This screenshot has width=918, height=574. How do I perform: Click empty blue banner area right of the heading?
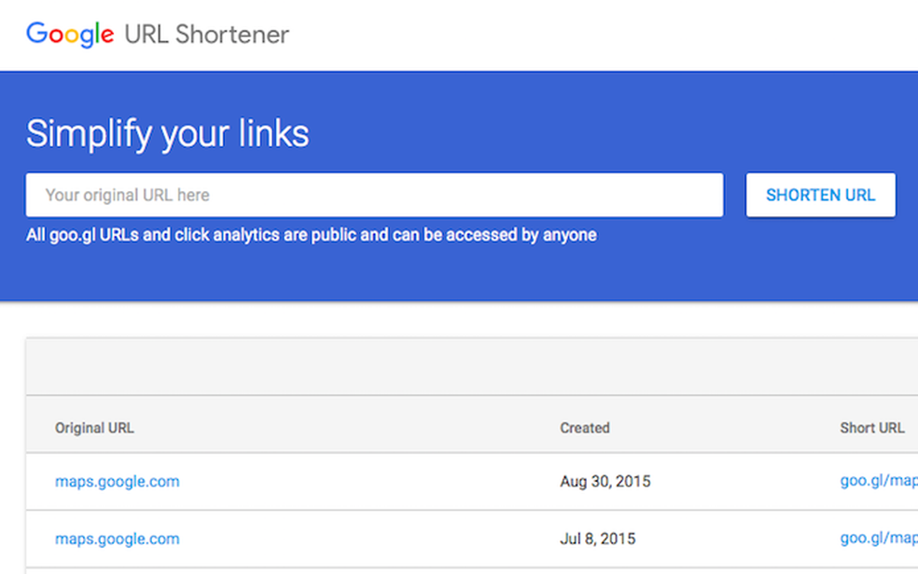point(606,130)
